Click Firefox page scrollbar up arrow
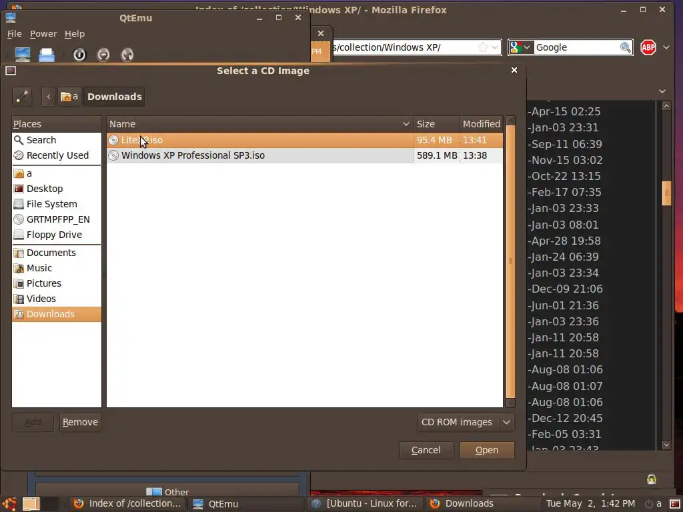Screen dimensions: 683x512 (666, 106)
